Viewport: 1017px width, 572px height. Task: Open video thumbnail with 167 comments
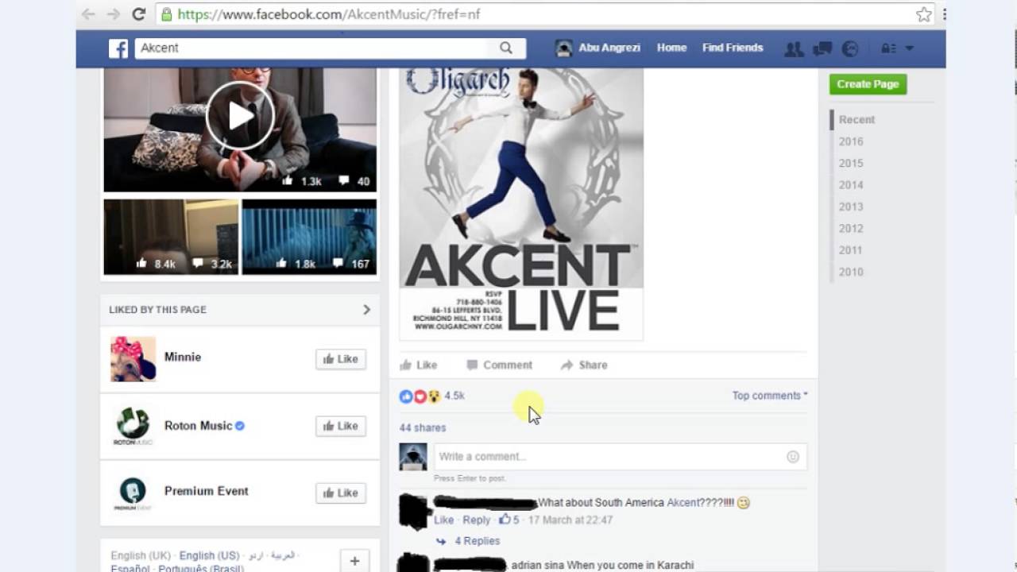coord(309,237)
